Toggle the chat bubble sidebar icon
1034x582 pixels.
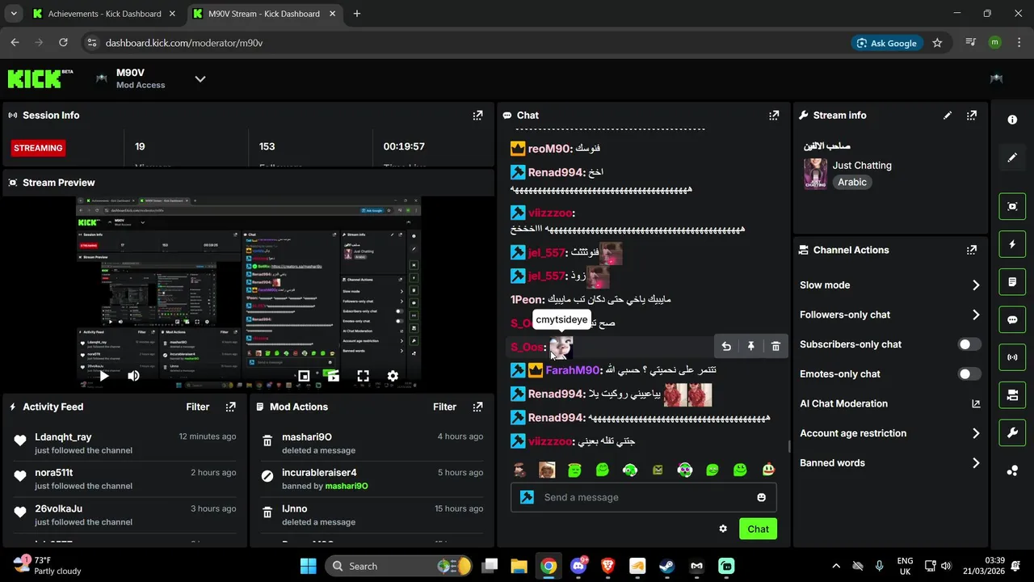coord(1012,319)
